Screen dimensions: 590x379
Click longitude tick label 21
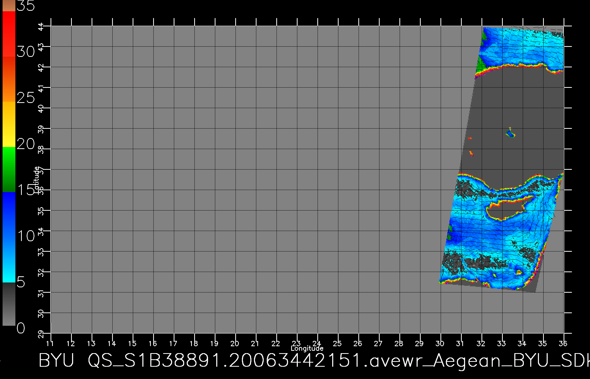(x=255, y=343)
